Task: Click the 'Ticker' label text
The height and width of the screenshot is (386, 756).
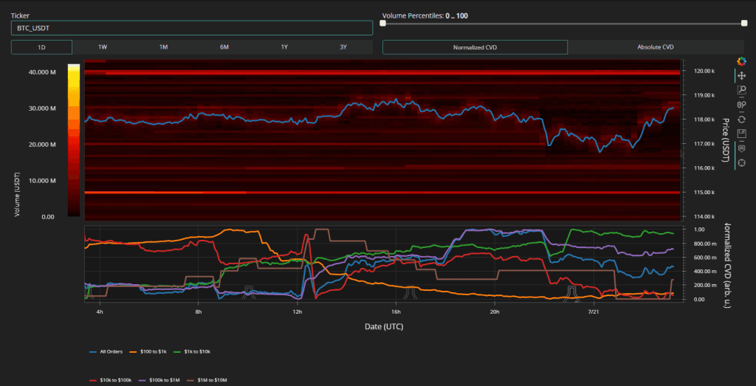Action: pos(20,16)
